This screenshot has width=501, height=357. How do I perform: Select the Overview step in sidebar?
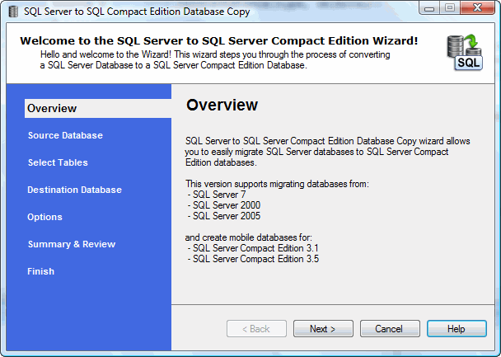52,108
